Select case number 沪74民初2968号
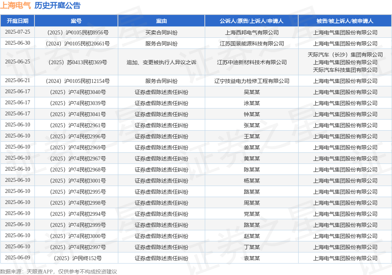 tap(78, 170)
